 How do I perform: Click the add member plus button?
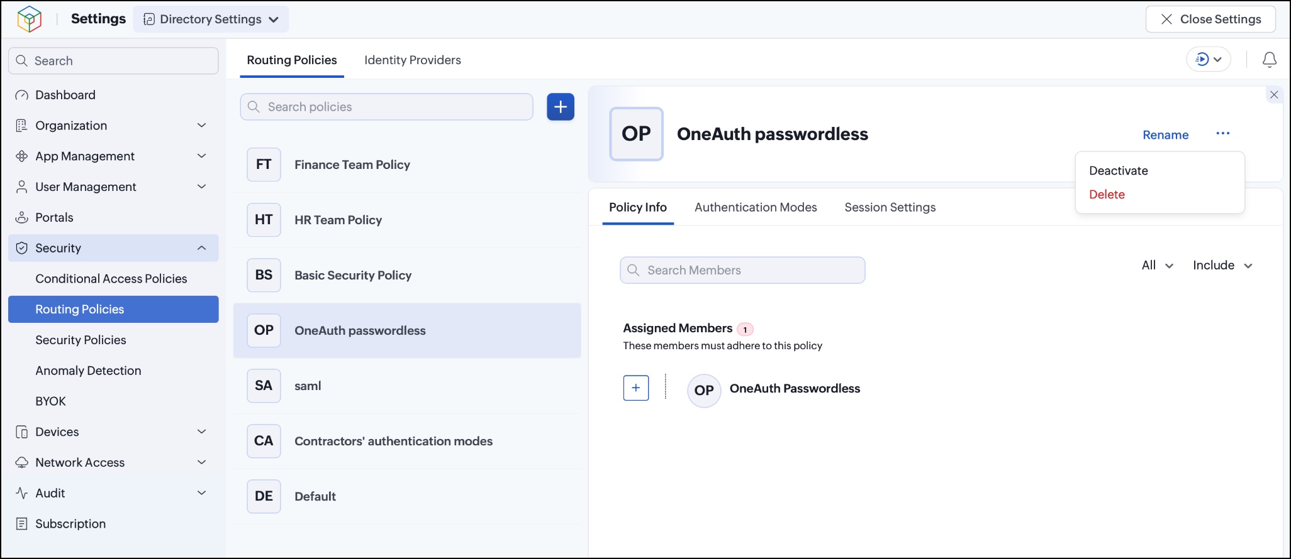(x=636, y=388)
